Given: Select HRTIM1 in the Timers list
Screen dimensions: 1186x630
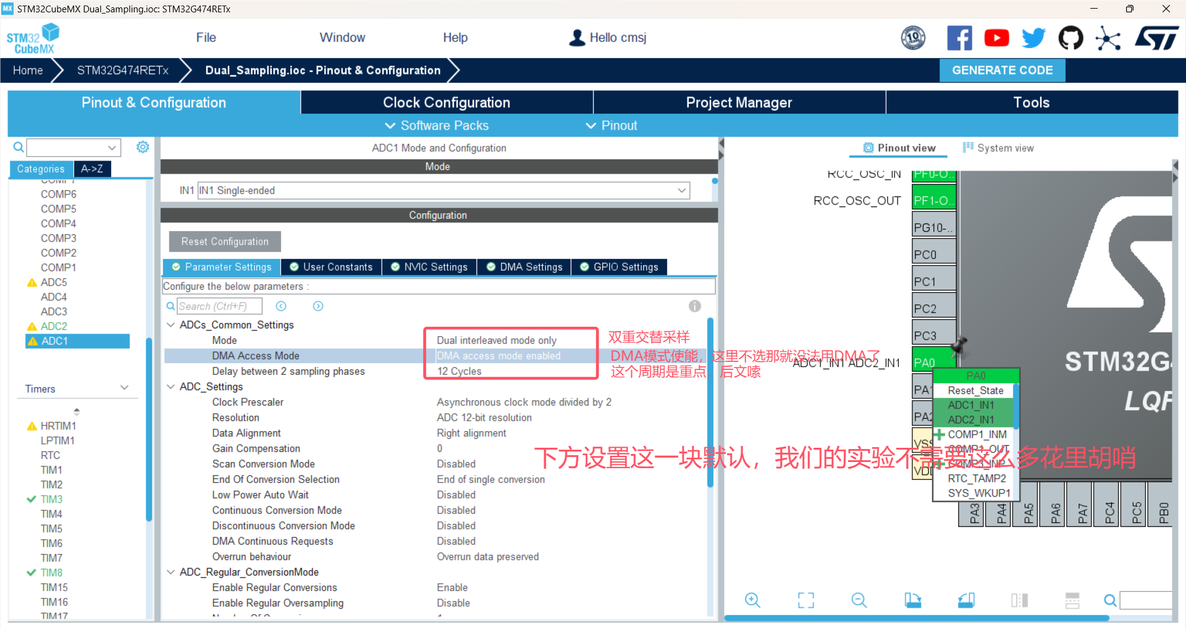Looking at the screenshot, I should (58, 426).
